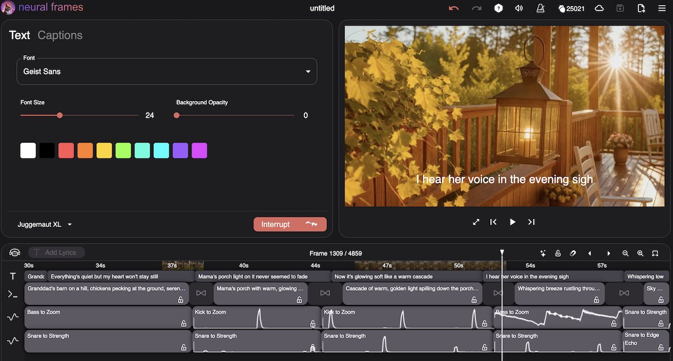Click the AI sparkles icon in timeline toolbar
The height and width of the screenshot is (361, 673).
(x=543, y=253)
